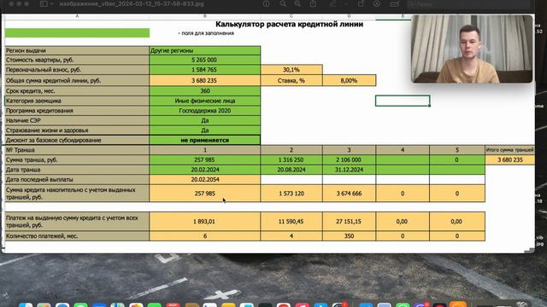Zoom out of the image
547x307 pixels.
point(283,3)
